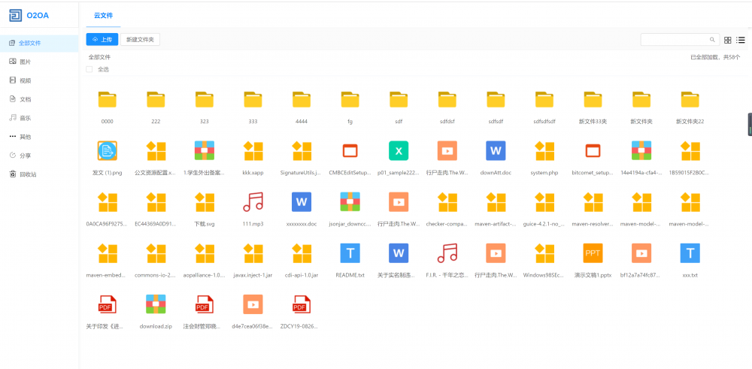The width and height of the screenshot is (752, 369).
Task: Select the CMBCEditSetup file icon
Action: [350, 150]
